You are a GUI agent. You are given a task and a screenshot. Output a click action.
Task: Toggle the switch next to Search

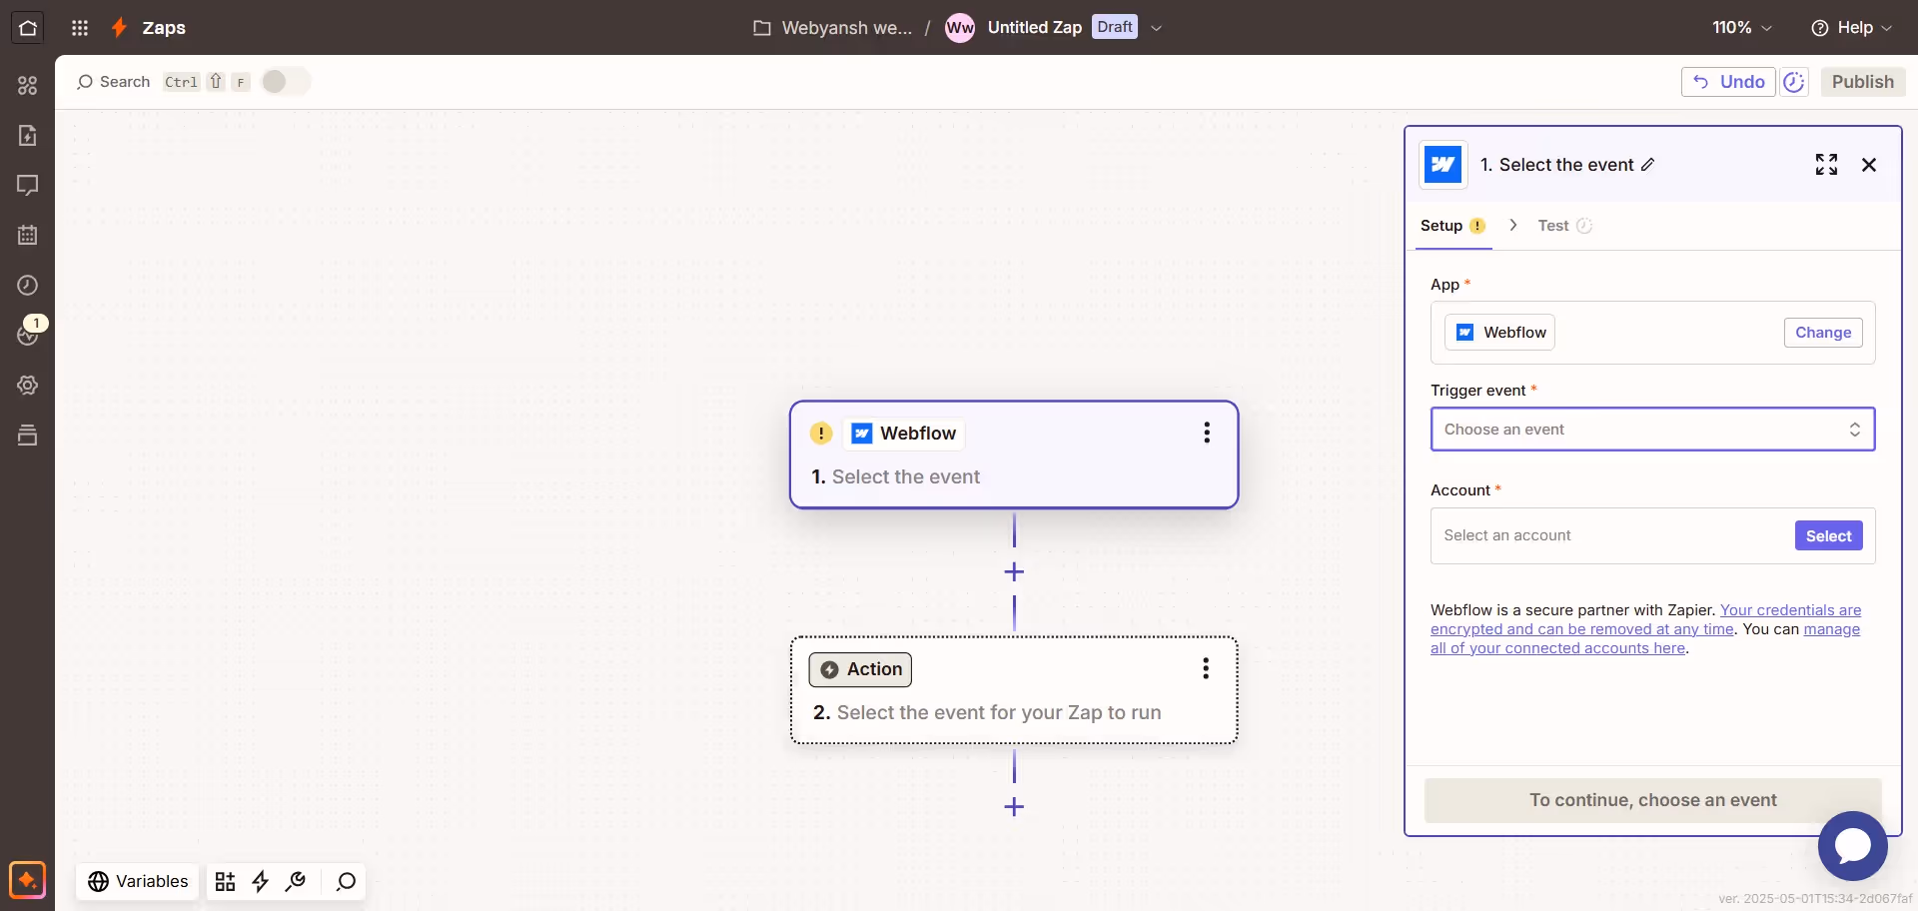(x=286, y=82)
